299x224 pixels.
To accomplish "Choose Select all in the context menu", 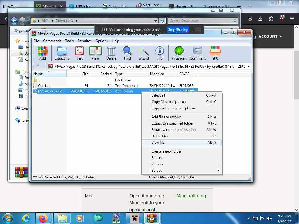I will point(182,95).
